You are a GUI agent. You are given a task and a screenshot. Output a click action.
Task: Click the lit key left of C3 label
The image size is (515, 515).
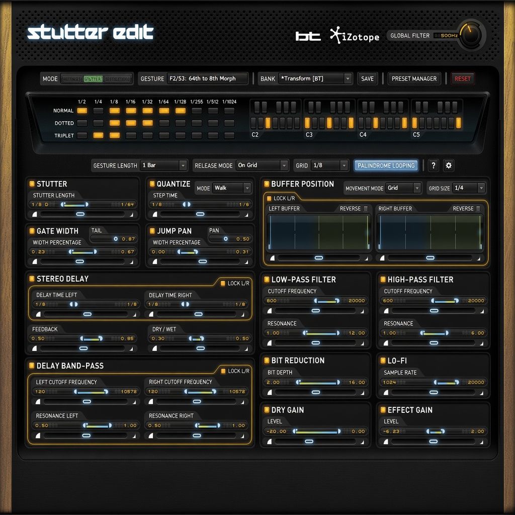(307, 123)
